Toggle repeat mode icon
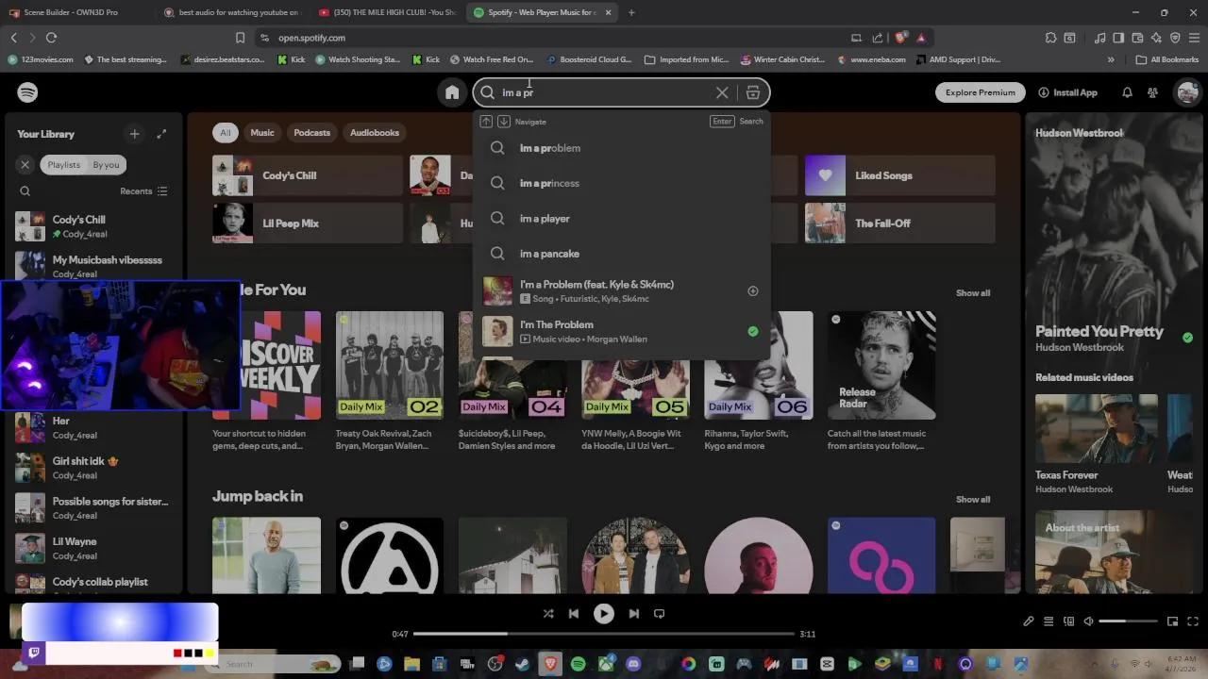Viewport: 1208px width, 679px height. pyautogui.click(x=660, y=614)
